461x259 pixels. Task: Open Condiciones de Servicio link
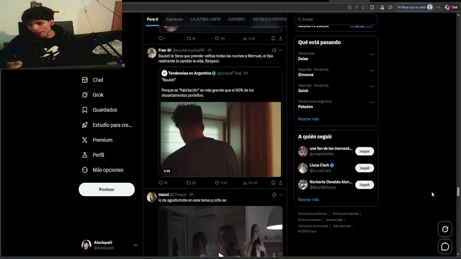pyautogui.click(x=313, y=214)
